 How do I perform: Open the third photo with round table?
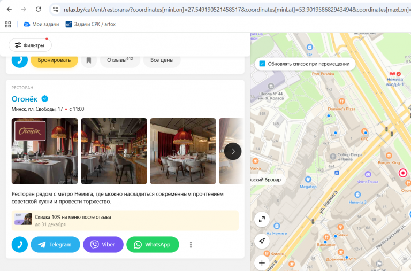pyautogui.click(x=183, y=151)
